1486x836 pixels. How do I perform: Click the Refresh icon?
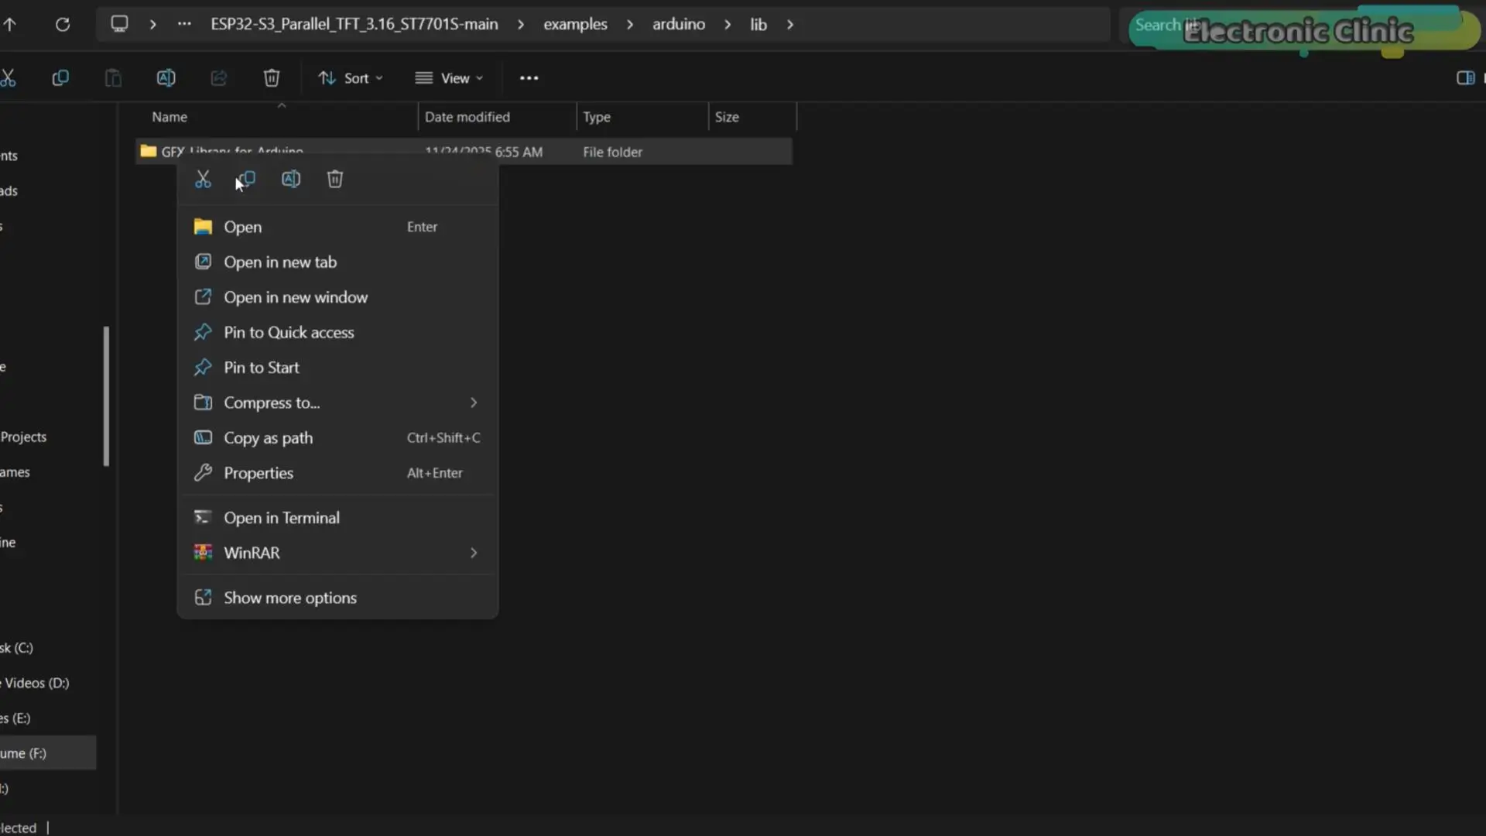tap(63, 24)
